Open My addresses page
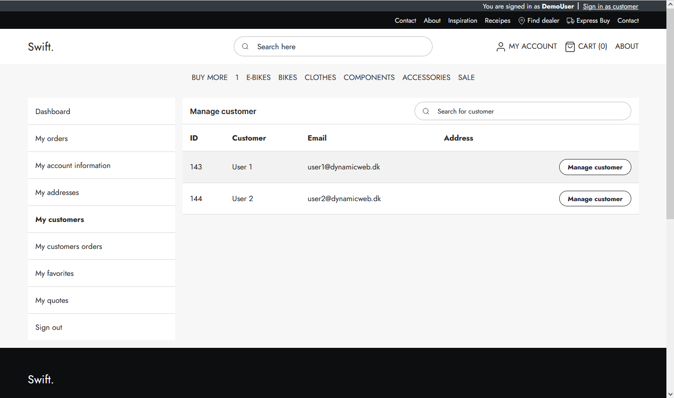The width and height of the screenshot is (674, 398). tap(102, 192)
